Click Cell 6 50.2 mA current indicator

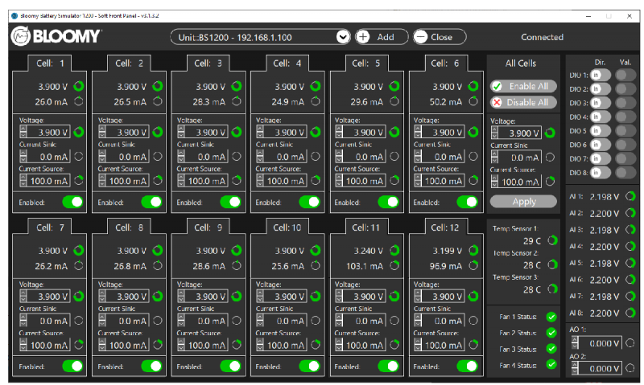(x=473, y=100)
